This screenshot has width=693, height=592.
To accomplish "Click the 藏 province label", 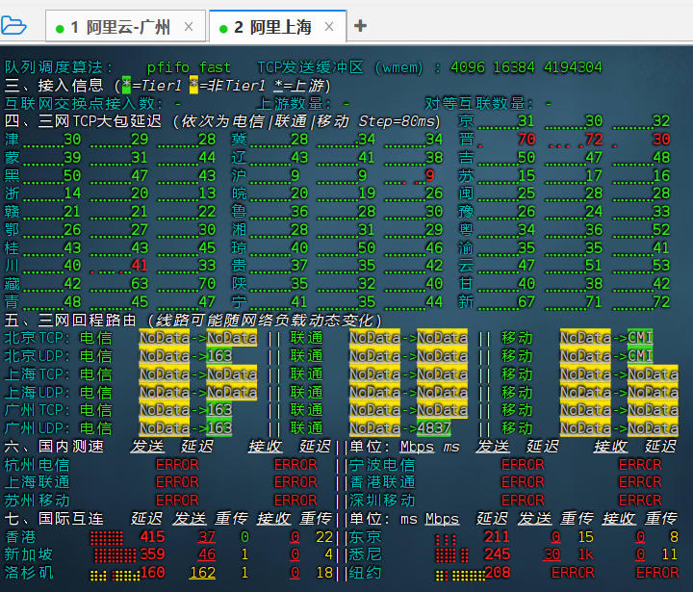I will coord(12,283).
